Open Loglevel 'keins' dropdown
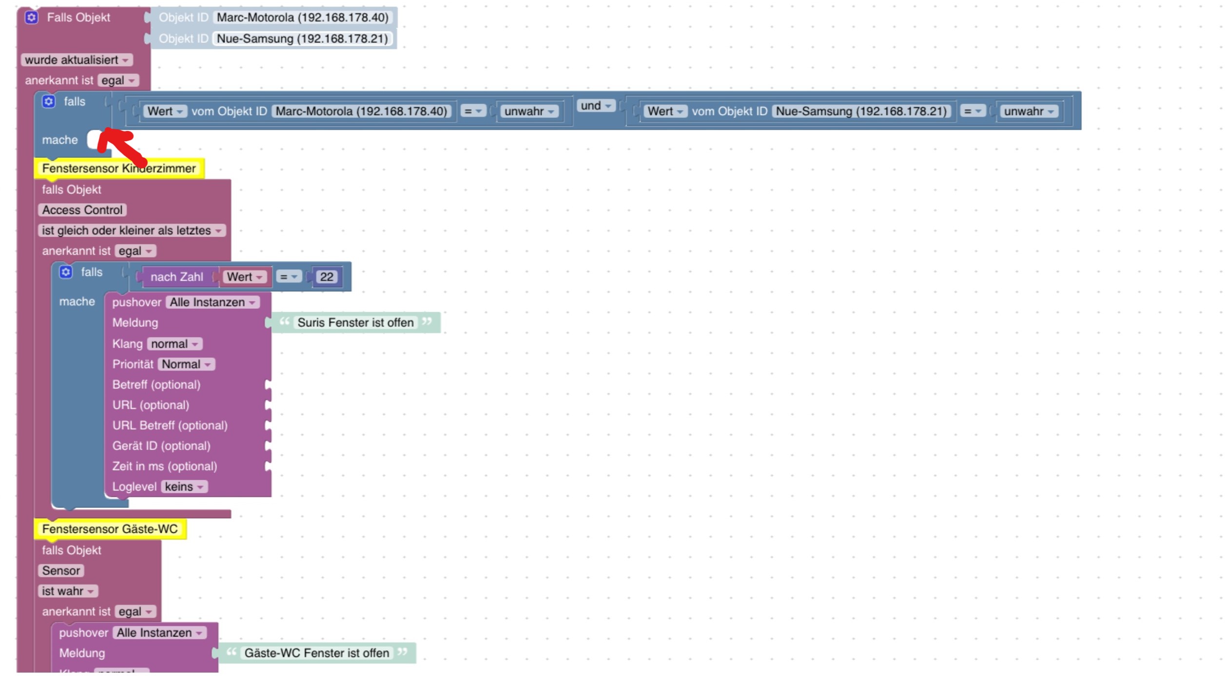1227x676 pixels. [184, 487]
